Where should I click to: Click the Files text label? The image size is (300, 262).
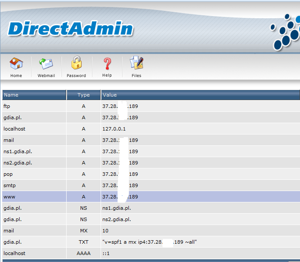click(x=136, y=76)
